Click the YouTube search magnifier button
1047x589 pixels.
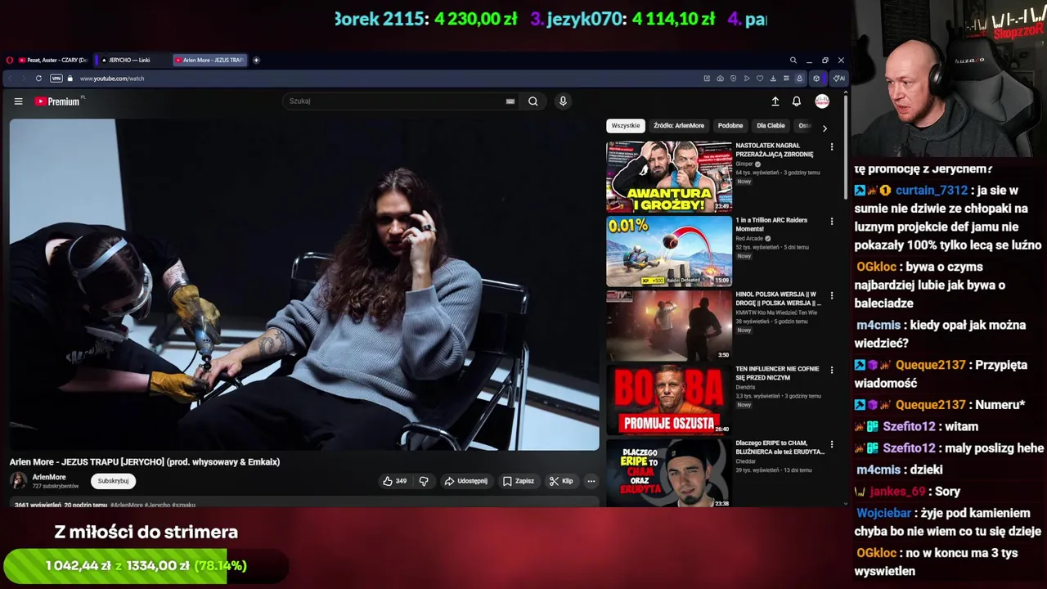pyautogui.click(x=532, y=101)
